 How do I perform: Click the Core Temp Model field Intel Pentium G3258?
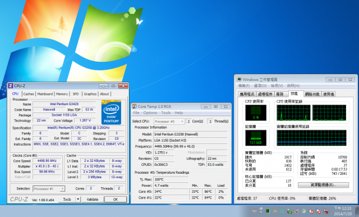(190, 134)
